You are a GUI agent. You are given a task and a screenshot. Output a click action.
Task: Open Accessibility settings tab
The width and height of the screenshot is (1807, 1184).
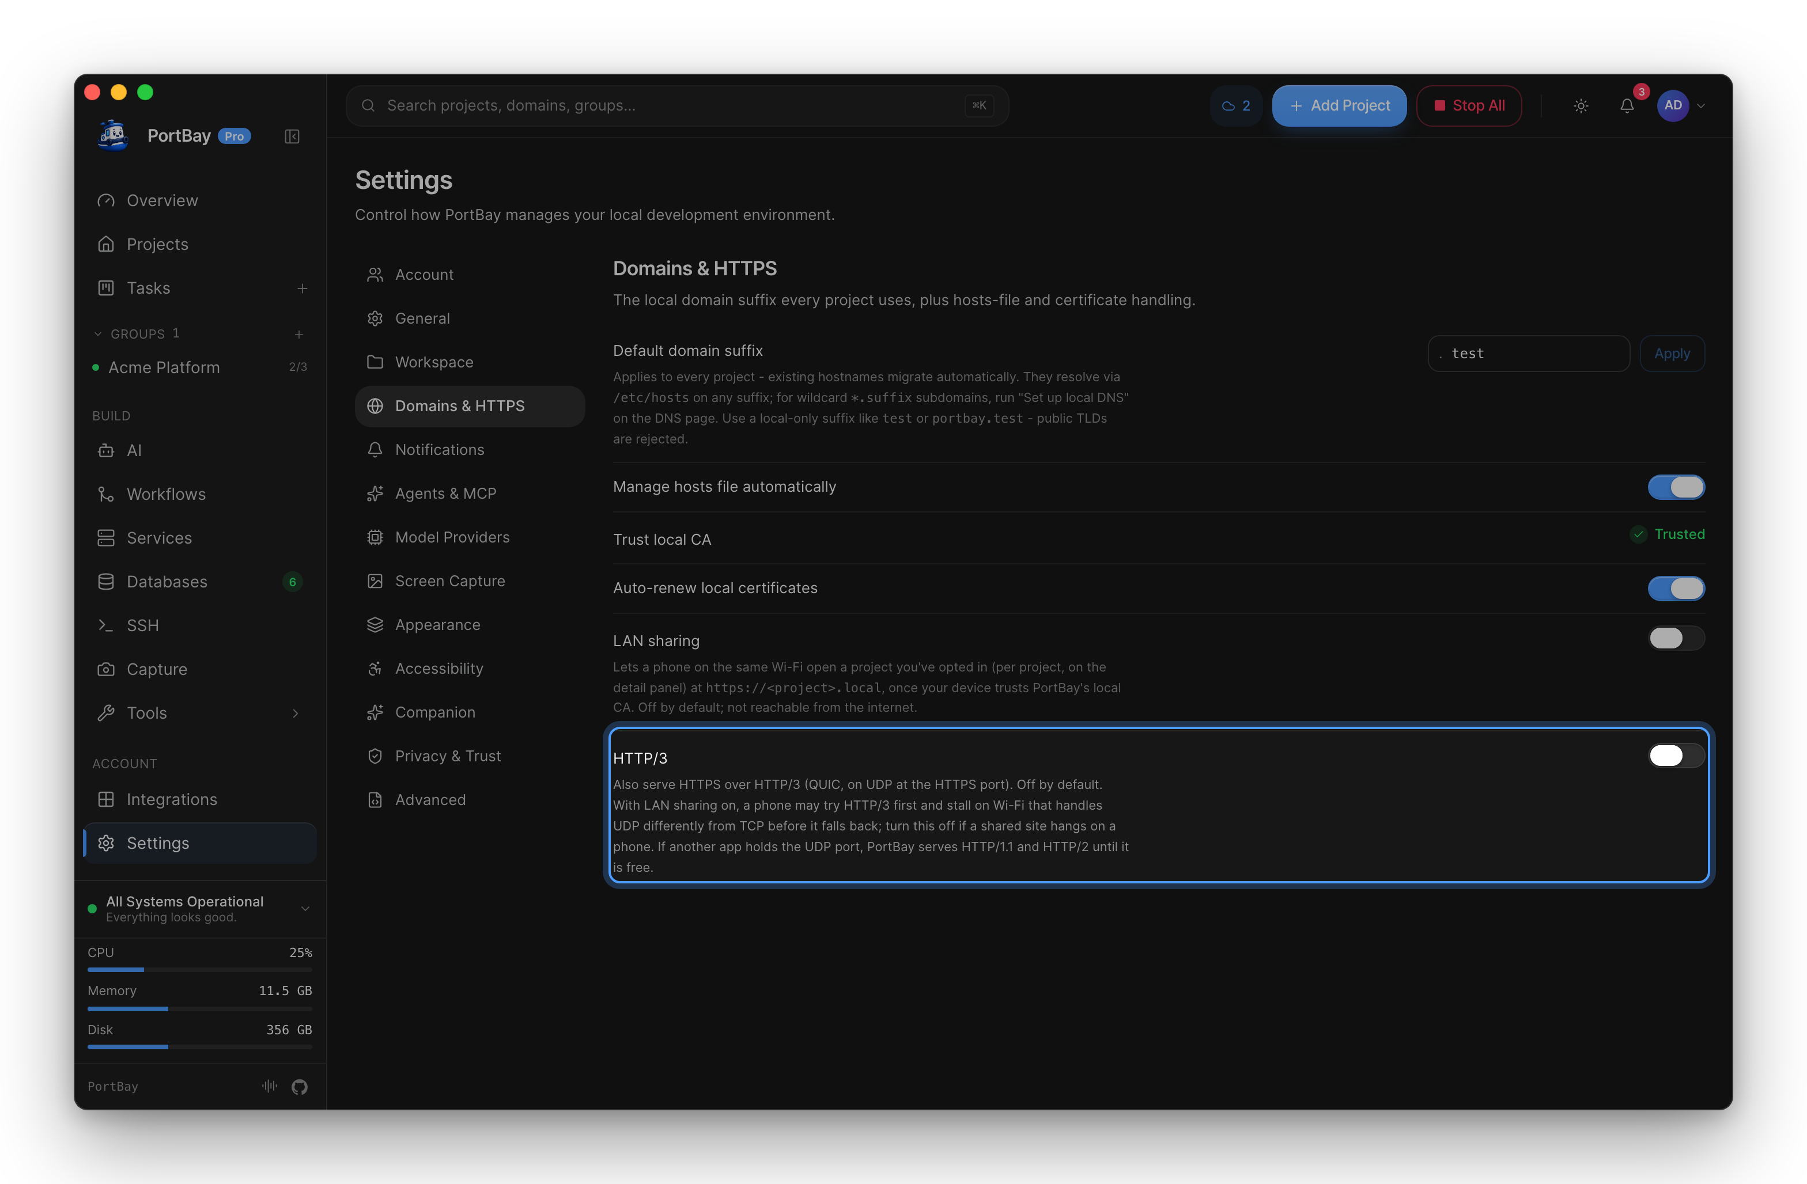[470, 669]
